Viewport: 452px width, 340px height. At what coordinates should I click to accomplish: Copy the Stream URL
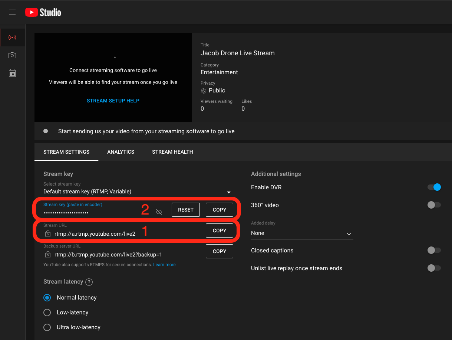[x=220, y=231]
